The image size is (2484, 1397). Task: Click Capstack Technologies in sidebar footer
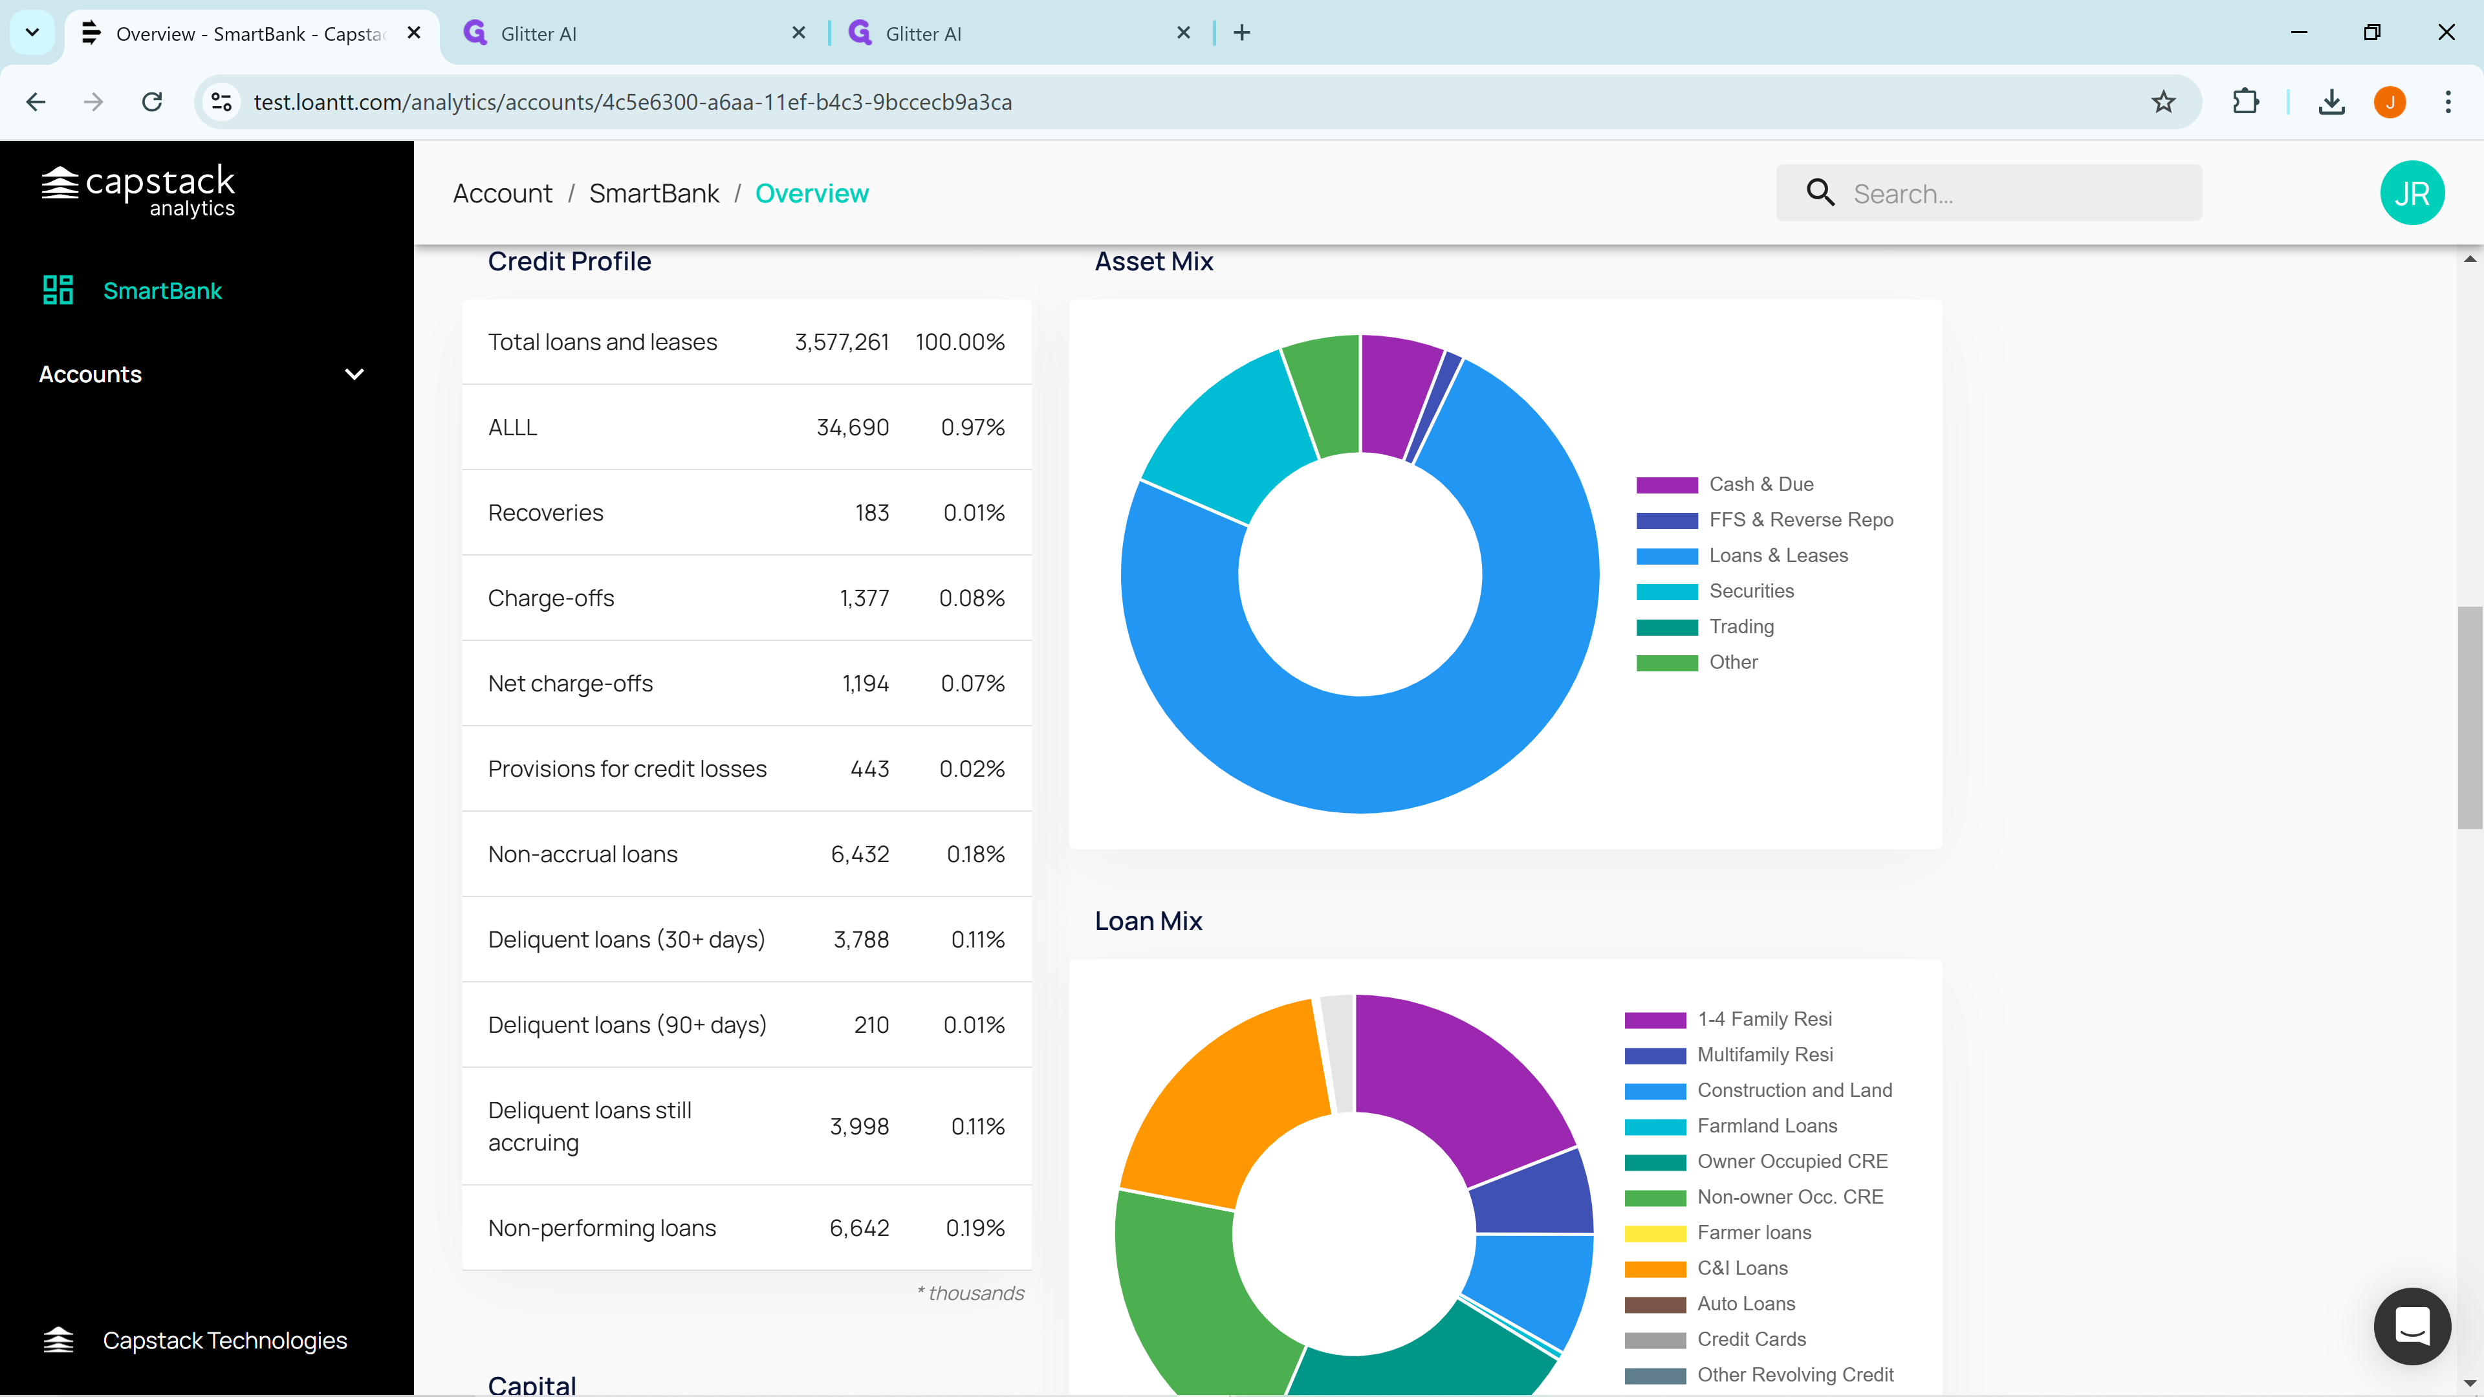click(224, 1340)
